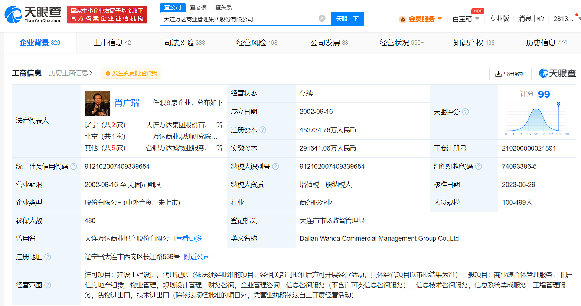Screen dimensions: 581x306
Task: Select 经营状况 tab
Action: (401, 43)
